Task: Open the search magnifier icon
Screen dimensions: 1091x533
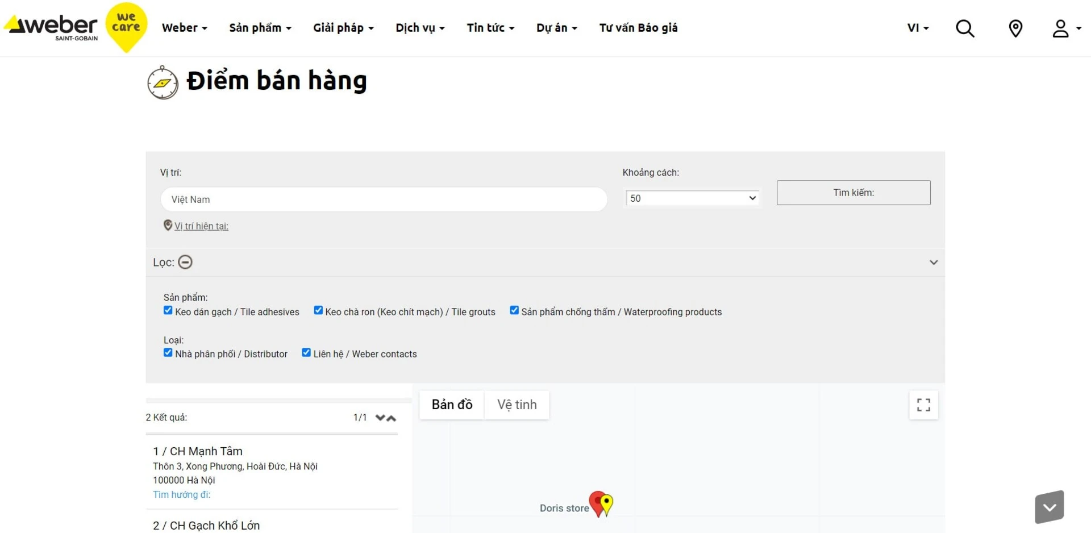Action: [x=964, y=28]
